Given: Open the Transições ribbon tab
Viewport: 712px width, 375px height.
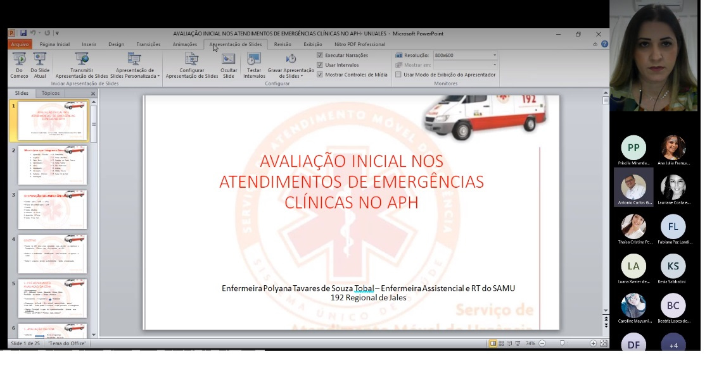Looking at the screenshot, I should pos(148,44).
